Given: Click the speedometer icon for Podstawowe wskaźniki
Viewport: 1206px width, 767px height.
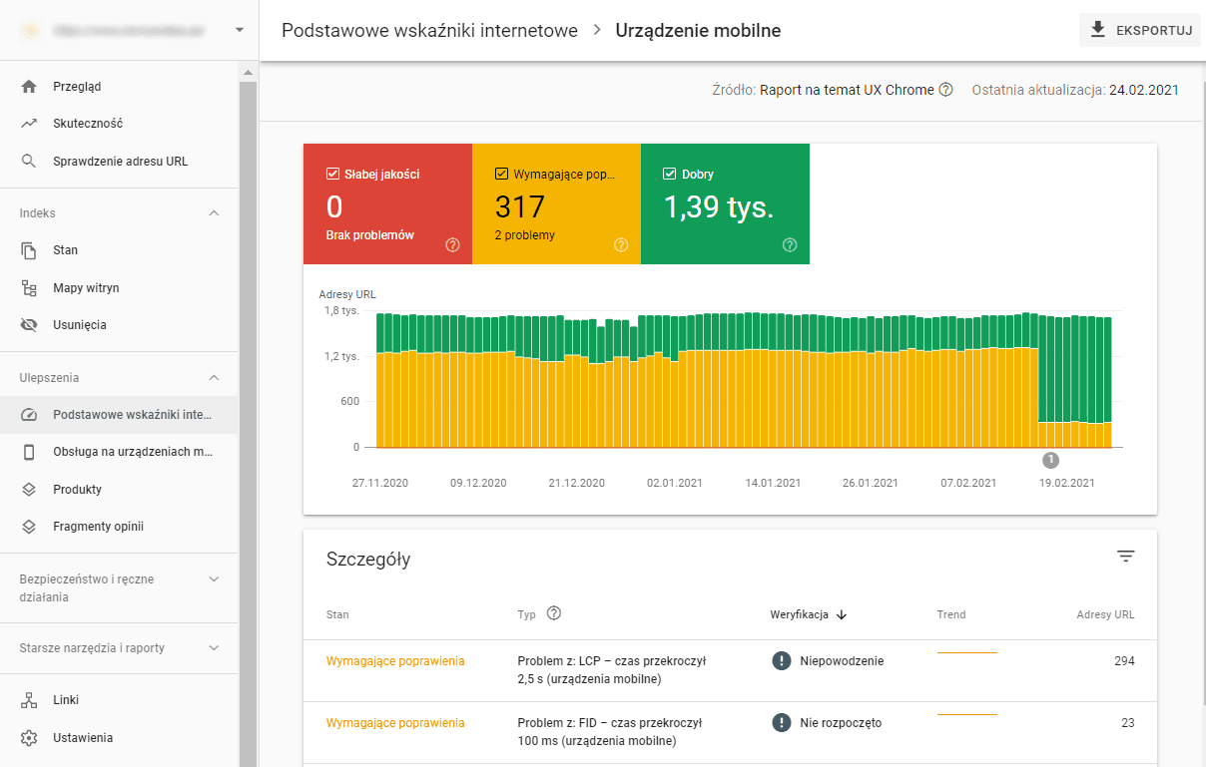Looking at the screenshot, I should click(29, 415).
